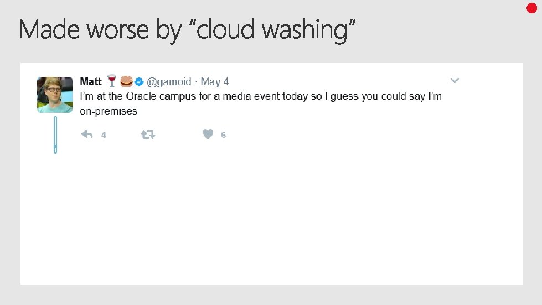Click the like count "6"
Image resolution: width=542 pixels, height=305 pixels.
[x=224, y=135]
